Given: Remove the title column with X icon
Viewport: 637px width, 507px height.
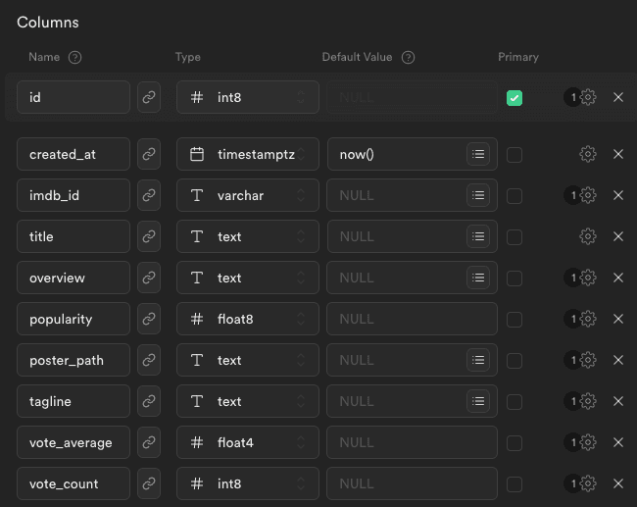Looking at the screenshot, I should pos(618,236).
